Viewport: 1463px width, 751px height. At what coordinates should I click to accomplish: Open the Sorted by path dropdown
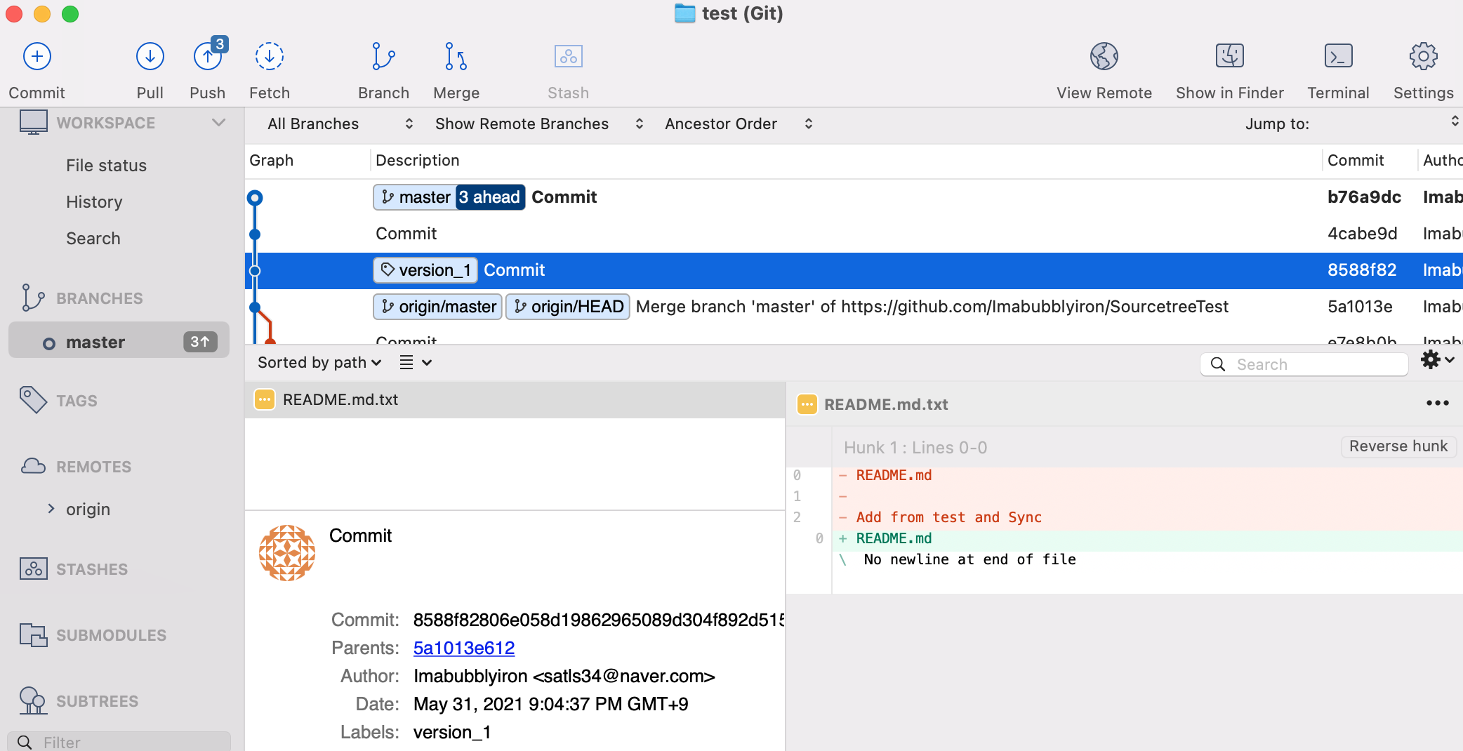coord(319,362)
